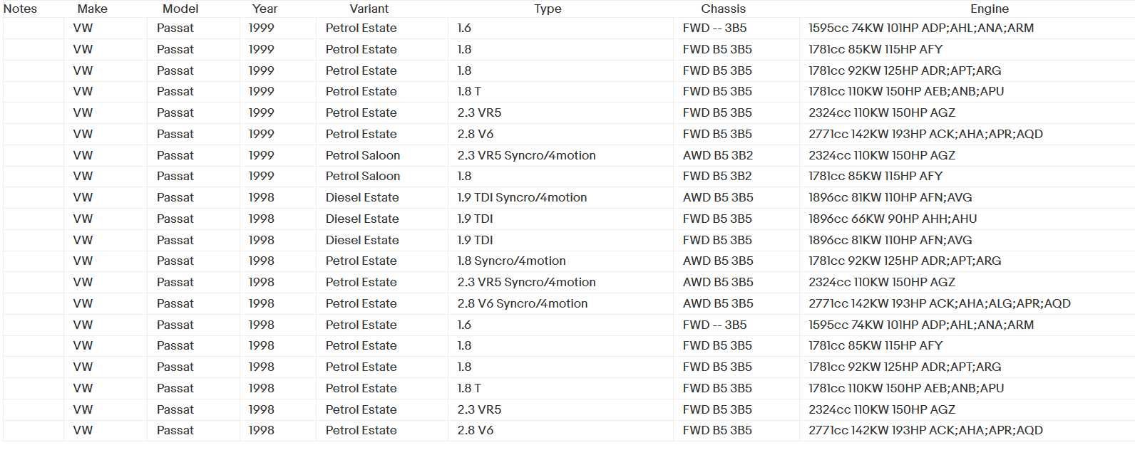Click 1999 2.8 V6 Petrol Estate type cell
Screen dimensions: 1135x450
coord(476,134)
